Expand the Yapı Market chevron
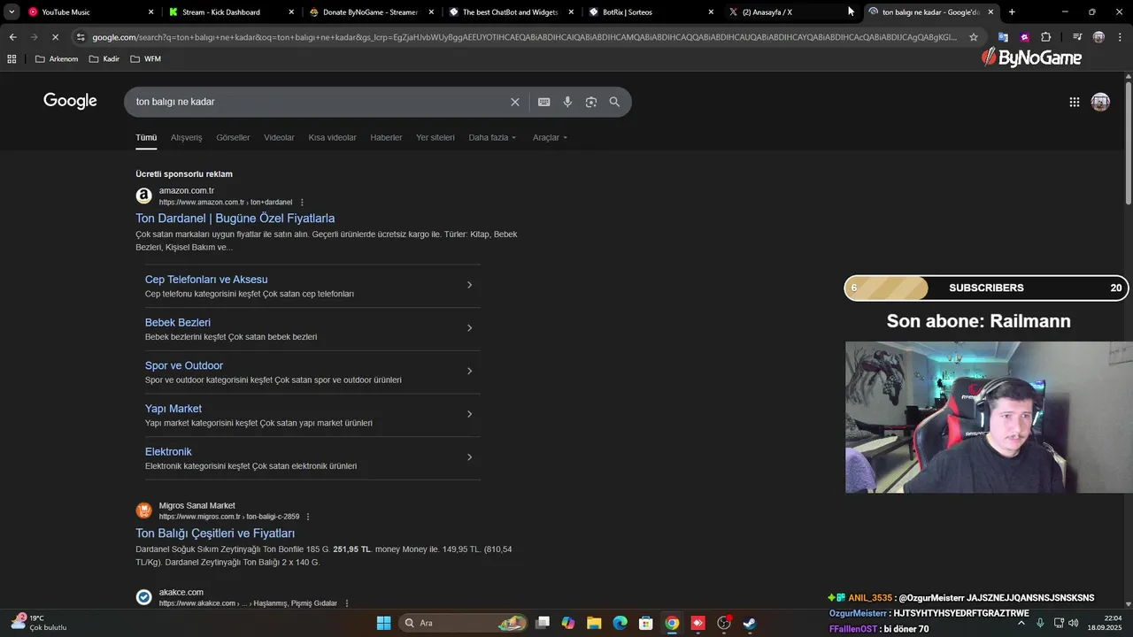Screen dimensions: 1133x637 469,414
